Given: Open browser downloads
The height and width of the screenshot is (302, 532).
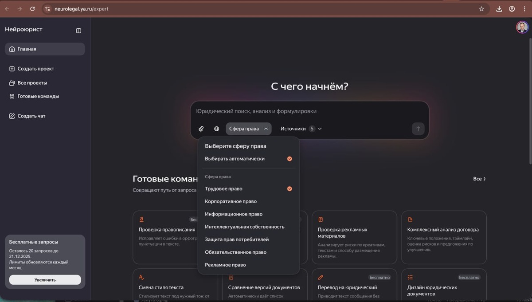Looking at the screenshot, I should pyautogui.click(x=499, y=8).
